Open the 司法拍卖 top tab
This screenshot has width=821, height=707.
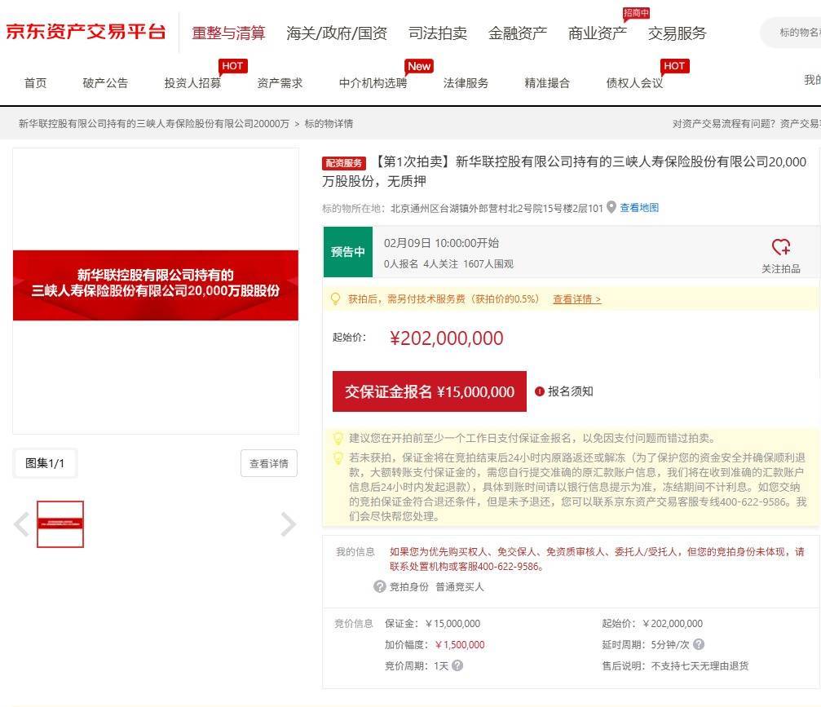[438, 33]
